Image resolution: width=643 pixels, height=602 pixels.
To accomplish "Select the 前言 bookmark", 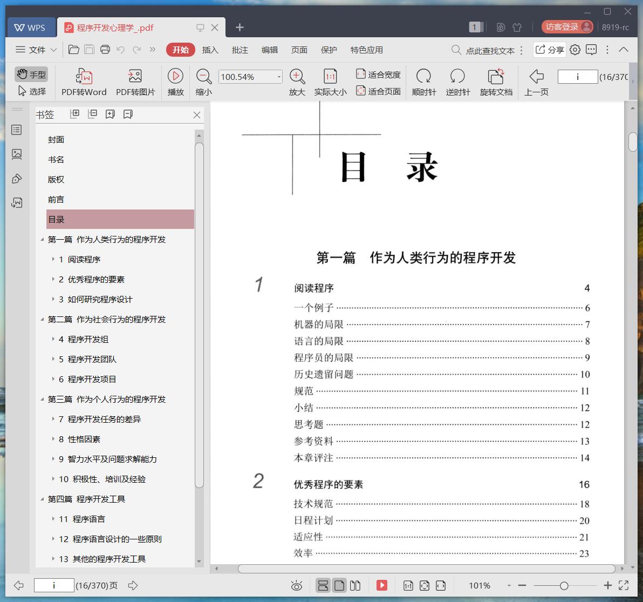I will click(56, 199).
